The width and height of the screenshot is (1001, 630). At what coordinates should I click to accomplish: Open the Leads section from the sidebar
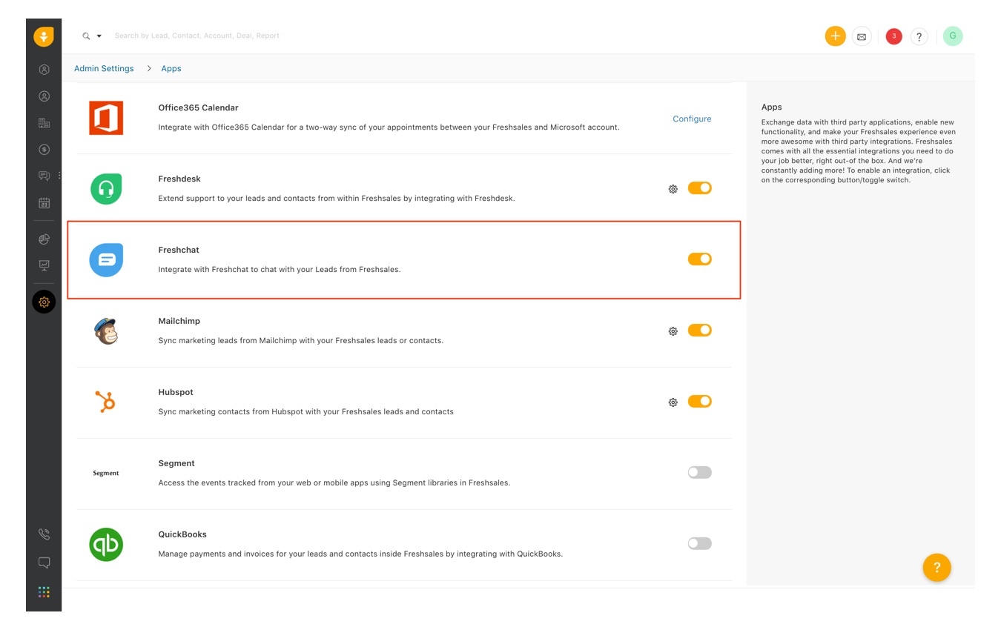tap(44, 69)
